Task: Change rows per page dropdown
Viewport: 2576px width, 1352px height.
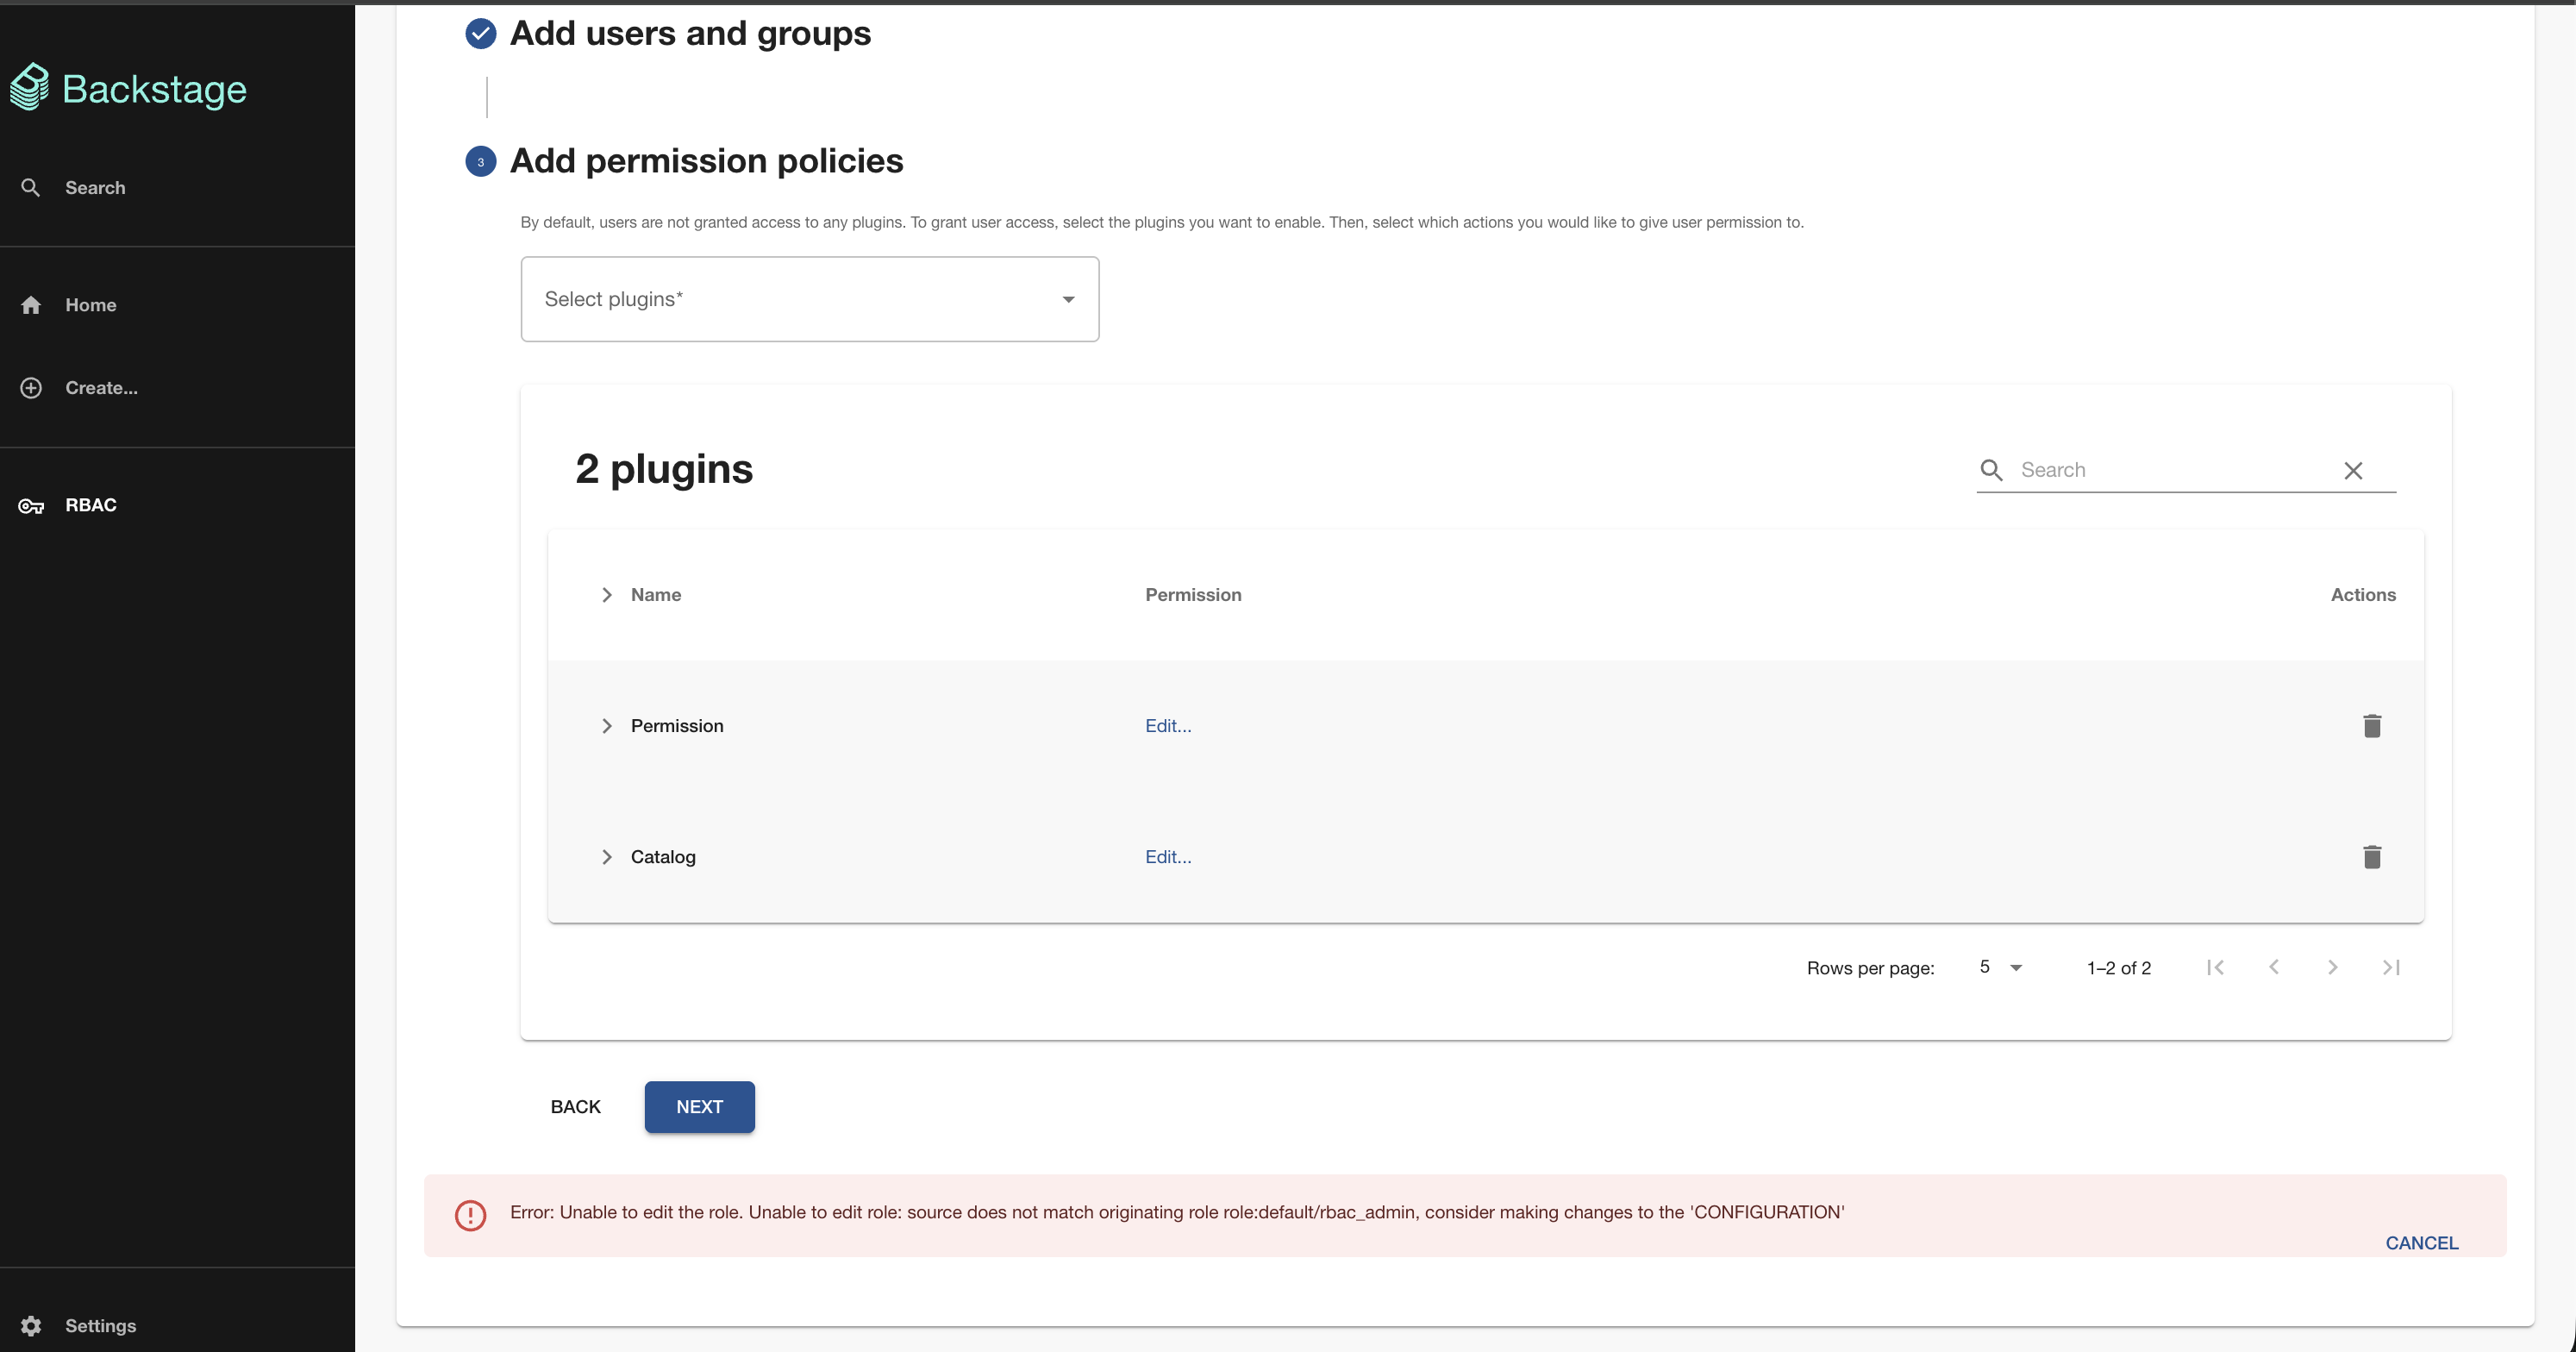Action: coord(2000,967)
